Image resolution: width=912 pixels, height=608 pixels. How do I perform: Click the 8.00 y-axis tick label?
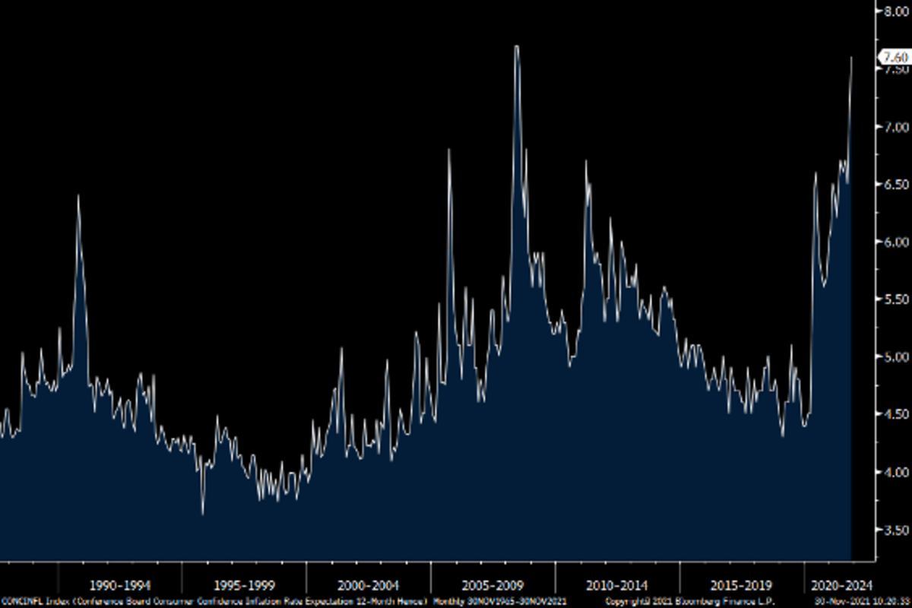pyautogui.click(x=895, y=11)
